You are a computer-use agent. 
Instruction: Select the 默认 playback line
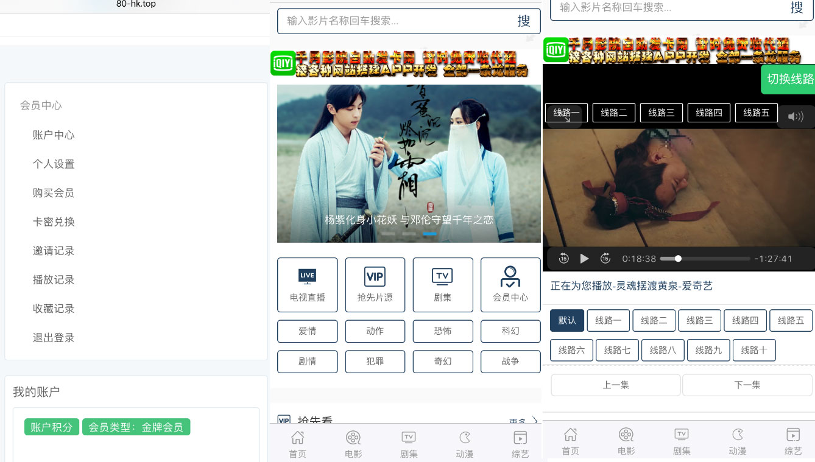(x=566, y=320)
